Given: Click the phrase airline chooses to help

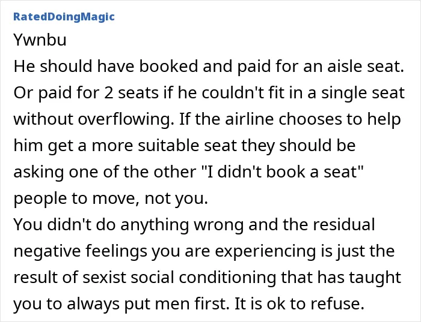Looking at the screenshot, I should 313,119.
